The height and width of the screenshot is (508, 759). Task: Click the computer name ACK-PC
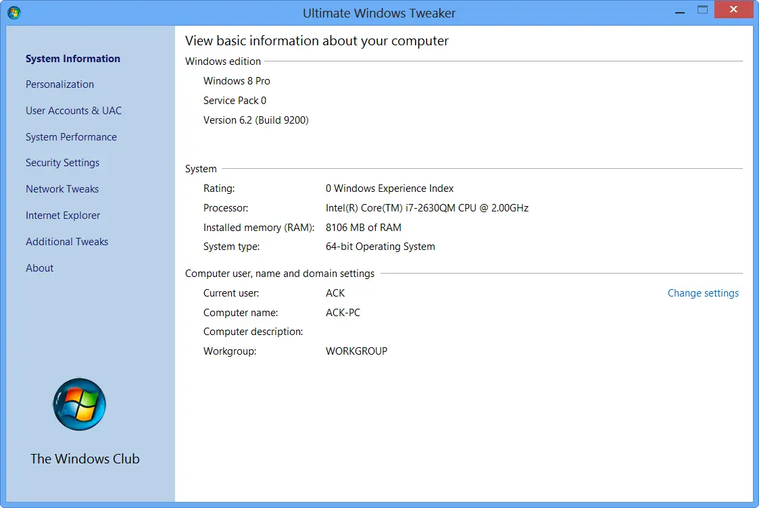(343, 313)
